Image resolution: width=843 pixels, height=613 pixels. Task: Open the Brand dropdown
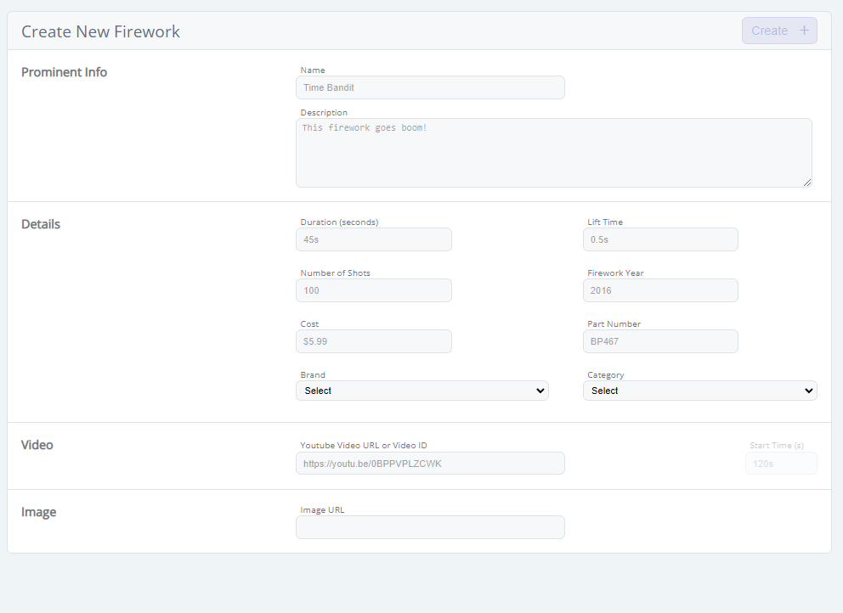point(422,391)
